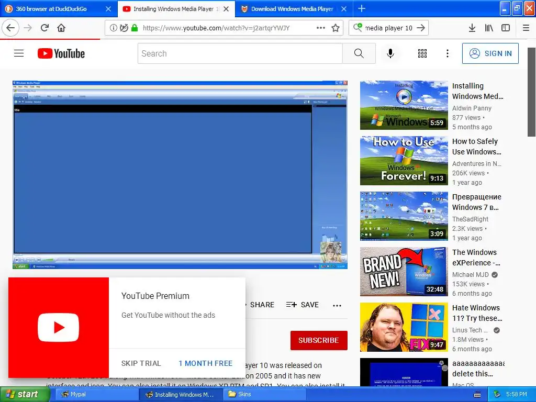Close the Download Windows Media Player tab

pos(344,9)
